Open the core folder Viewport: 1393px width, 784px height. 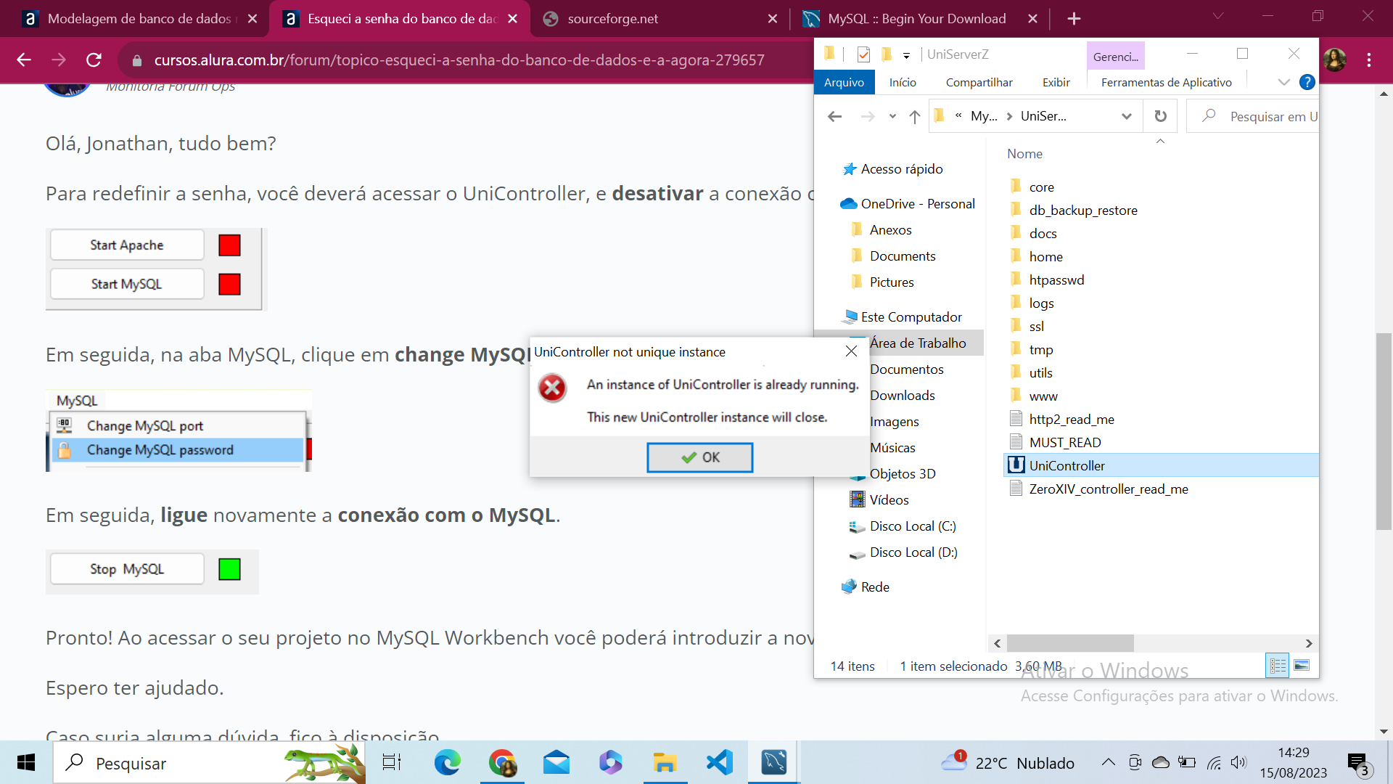coord(1041,187)
